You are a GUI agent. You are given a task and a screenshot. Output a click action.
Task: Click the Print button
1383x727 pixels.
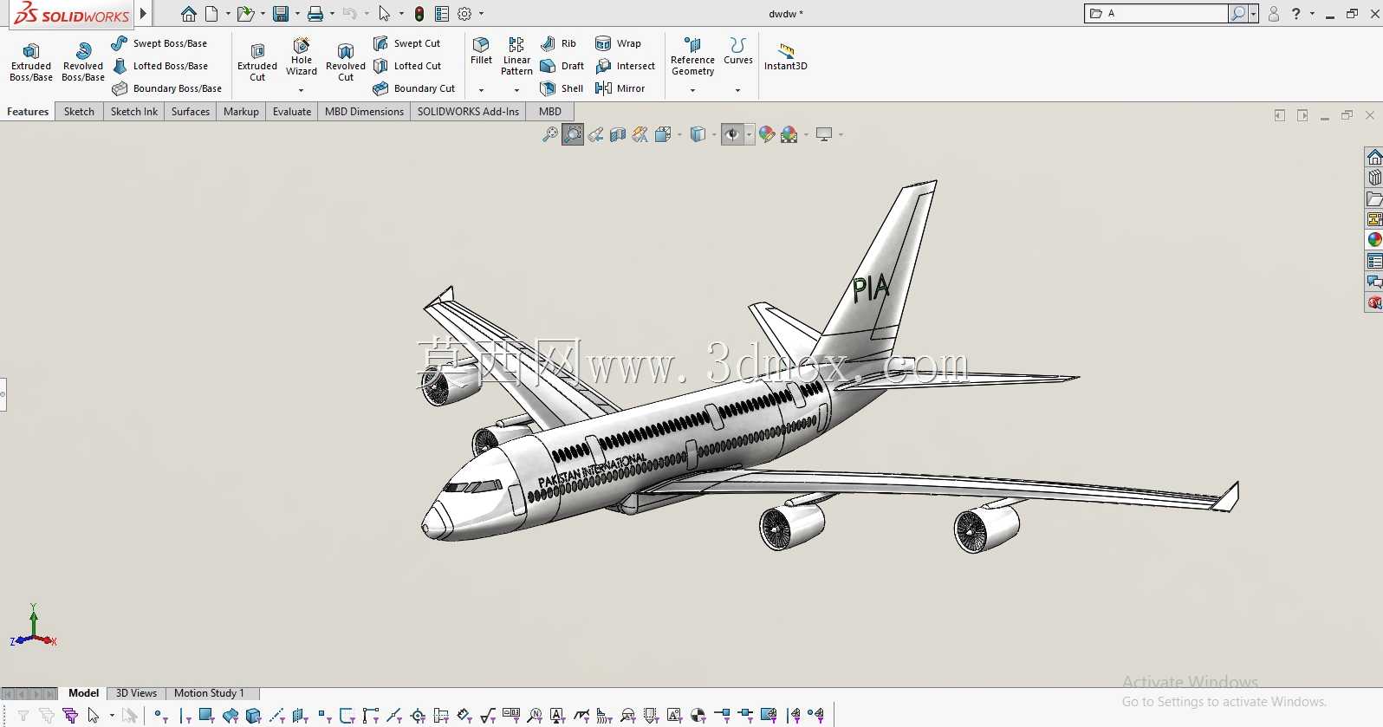(315, 14)
